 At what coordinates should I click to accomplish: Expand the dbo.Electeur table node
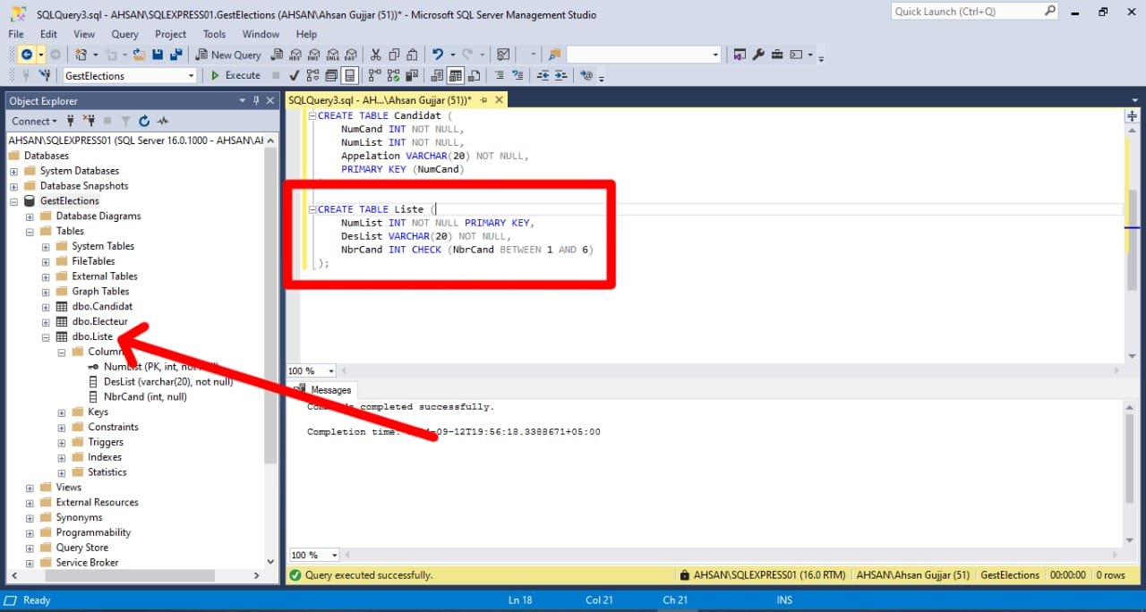tap(46, 321)
